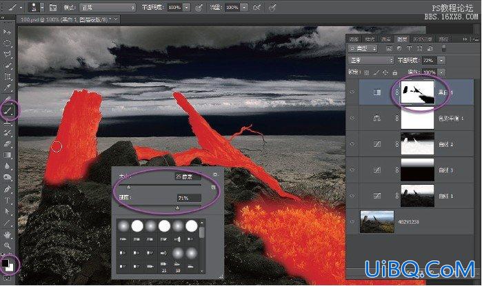This screenshot has height=286, width=482.
Task: Toggle pressure for size icon in options bar
Action: click(272, 8)
